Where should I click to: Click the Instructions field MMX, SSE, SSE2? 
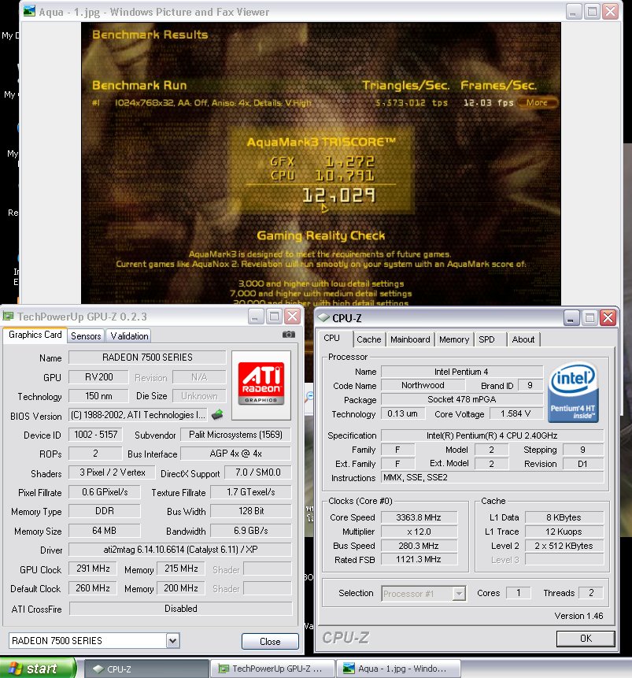click(x=492, y=477)
